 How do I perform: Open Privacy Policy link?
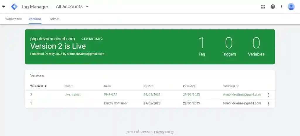tap(164, 132)
